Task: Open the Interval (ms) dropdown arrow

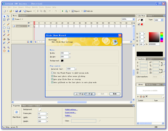Action: (x=76, y=69)
